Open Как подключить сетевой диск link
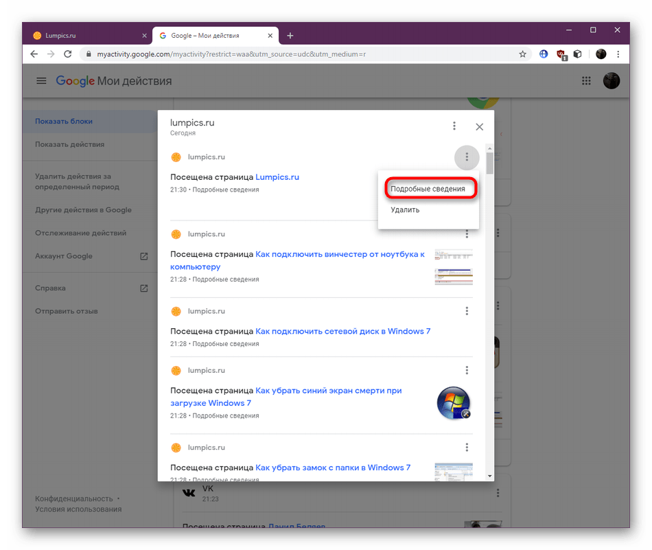 pos(342,331)
